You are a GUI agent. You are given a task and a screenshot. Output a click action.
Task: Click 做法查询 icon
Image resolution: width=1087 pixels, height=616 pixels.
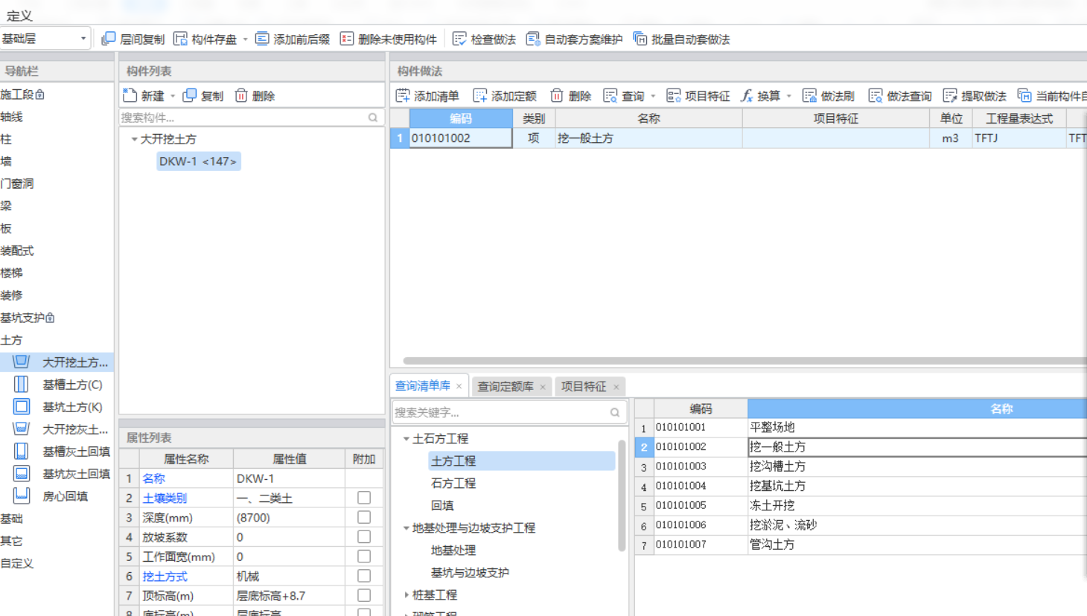point(876,95)
